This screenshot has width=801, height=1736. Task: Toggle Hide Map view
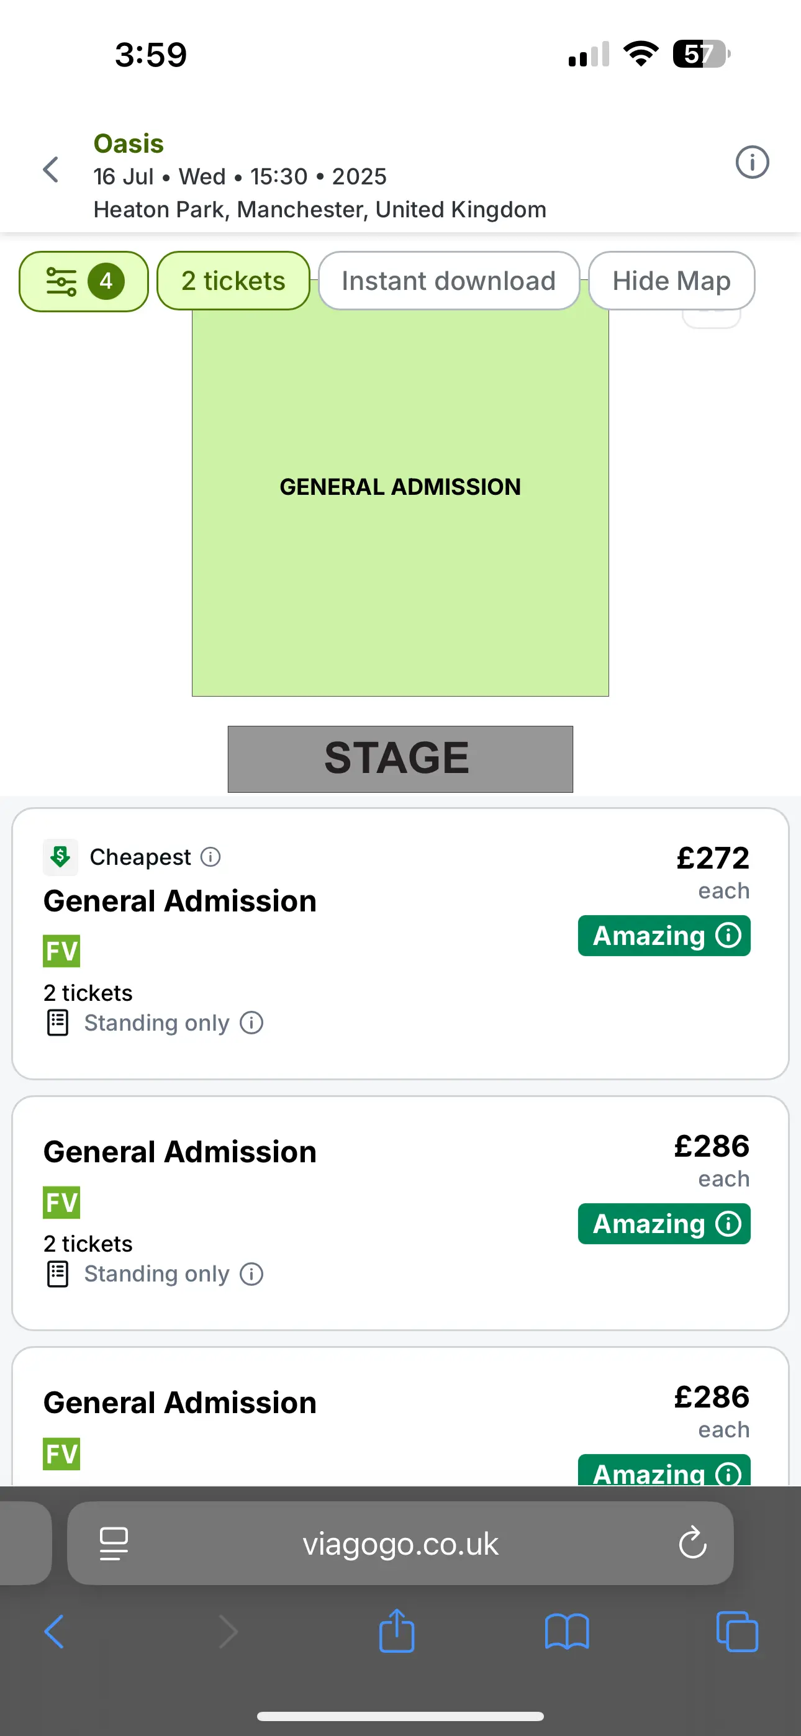point(672,281)
